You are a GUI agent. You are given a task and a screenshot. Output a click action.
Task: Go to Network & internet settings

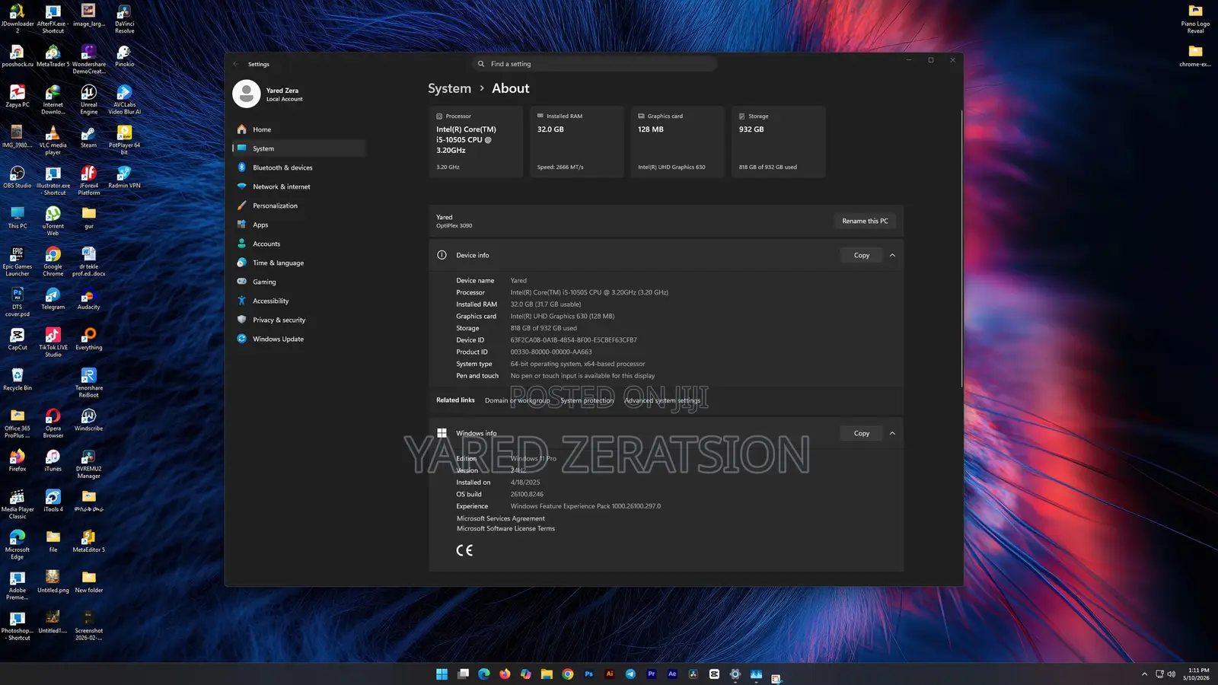[x=298, y=186]
